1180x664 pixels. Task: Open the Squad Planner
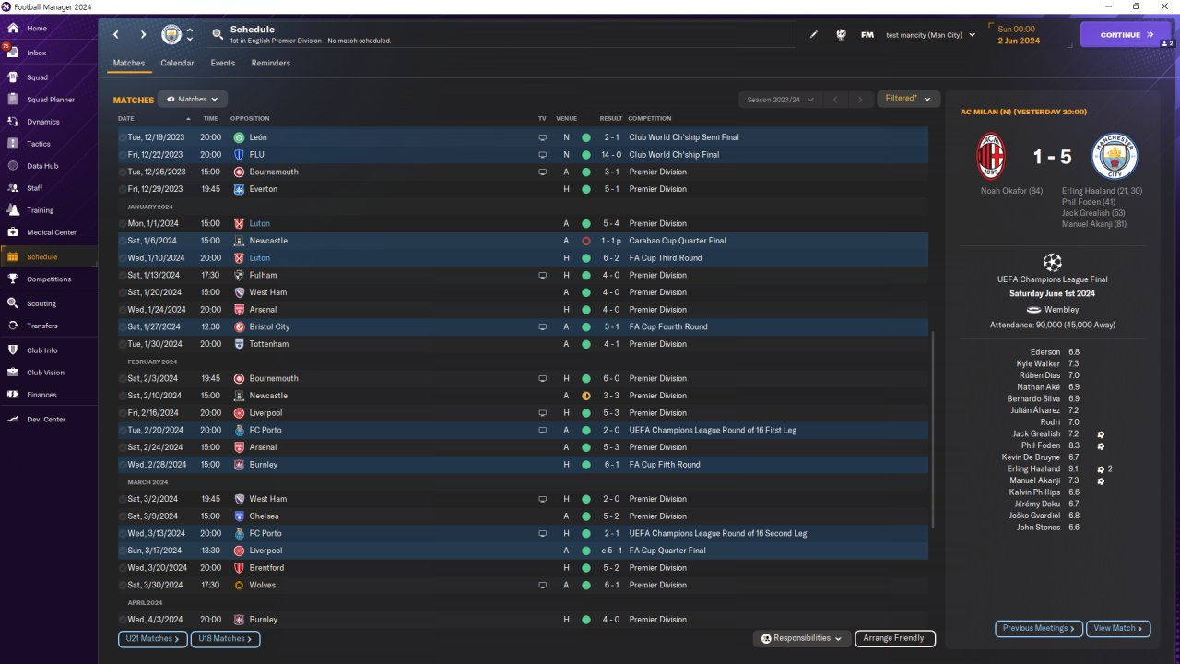tap(49, 100)
